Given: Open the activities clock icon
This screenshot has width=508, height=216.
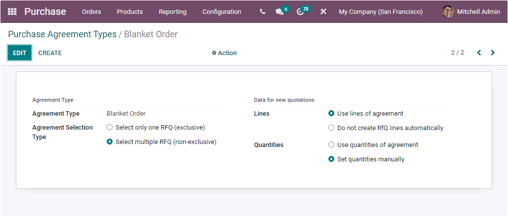Looking at the screenshot, I should (x=300, y=12).
